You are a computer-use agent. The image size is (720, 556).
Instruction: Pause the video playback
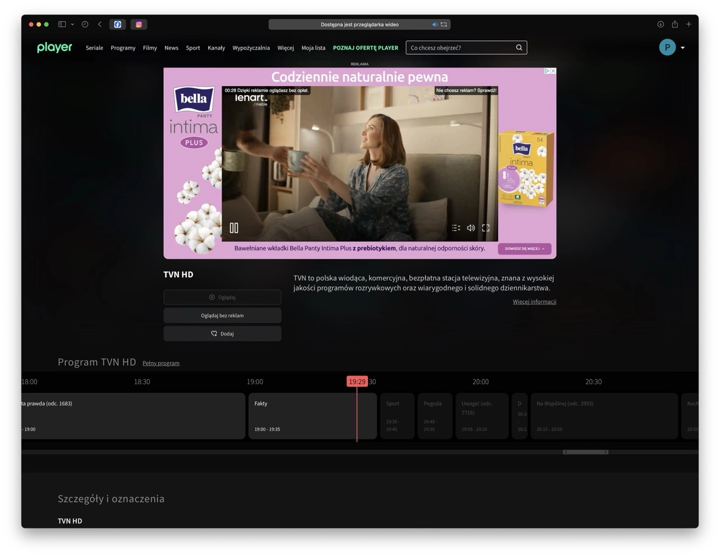click(234, 228)
